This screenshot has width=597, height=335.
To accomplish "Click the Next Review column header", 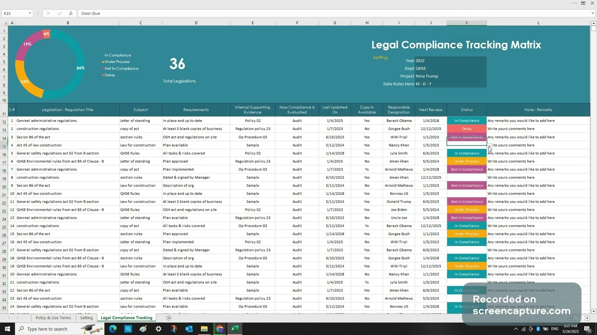I will pos(430,110).
